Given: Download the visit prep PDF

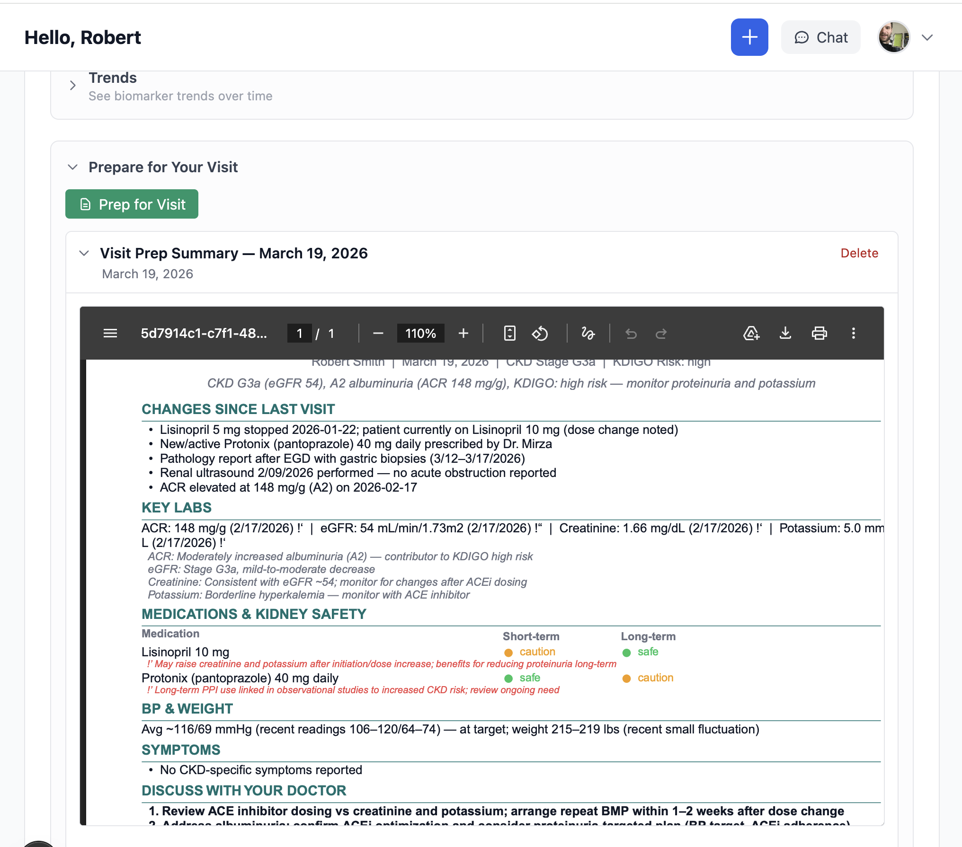Looking at the screenshot, I should click(785, 334).
